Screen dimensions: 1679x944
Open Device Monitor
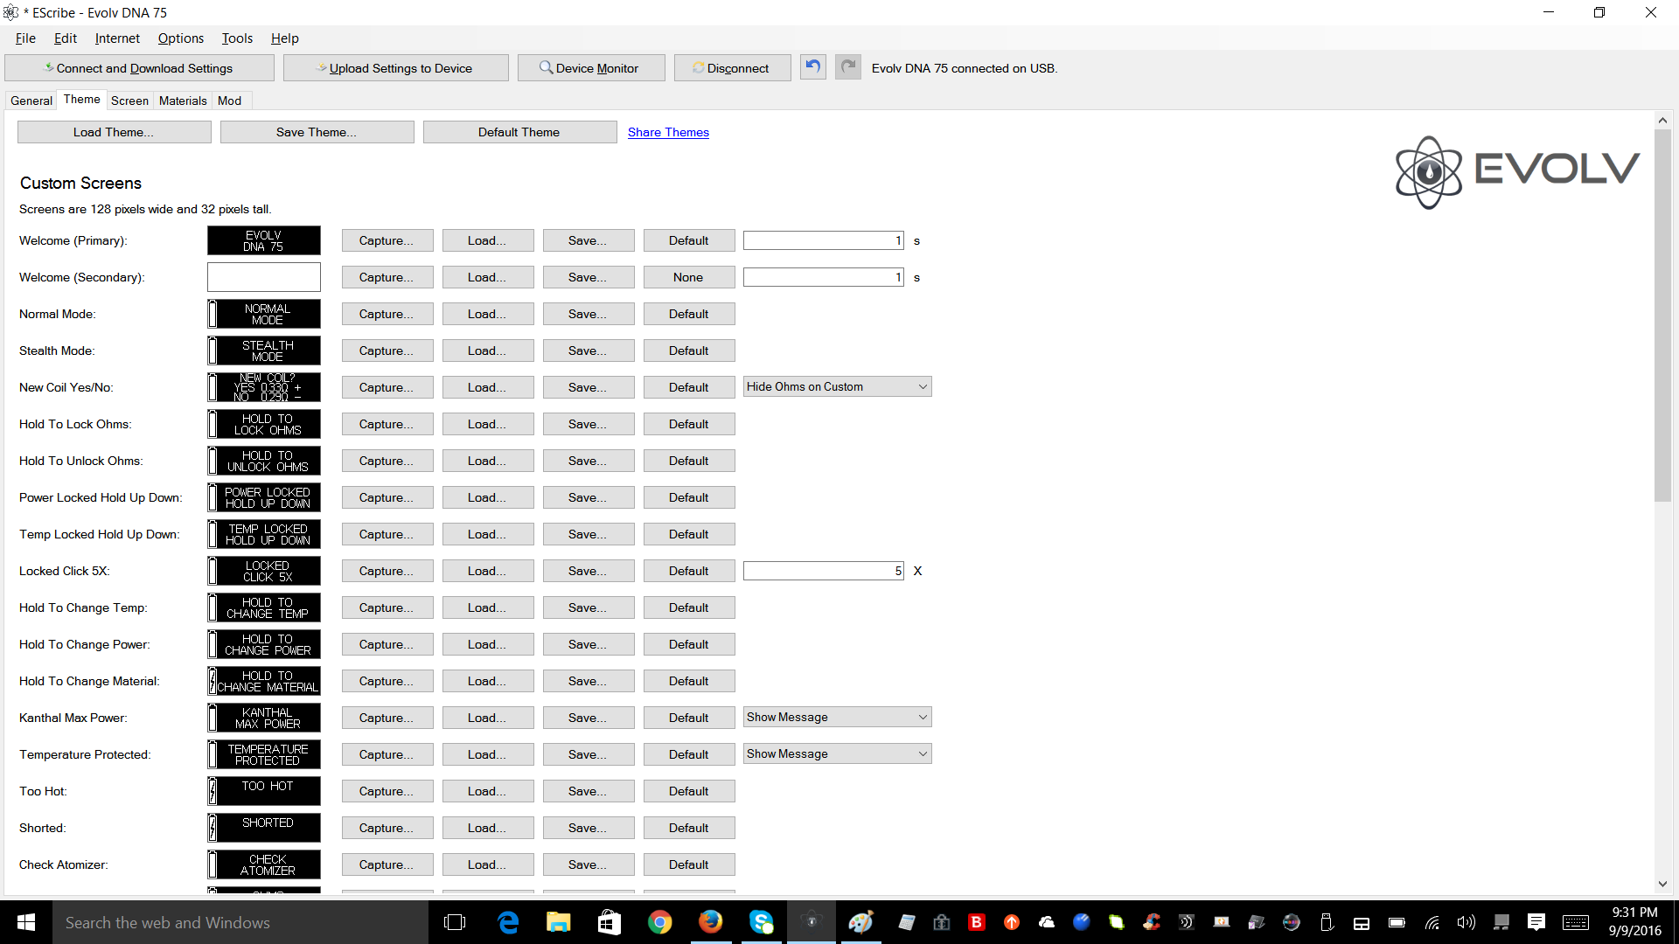coord(590,68)
